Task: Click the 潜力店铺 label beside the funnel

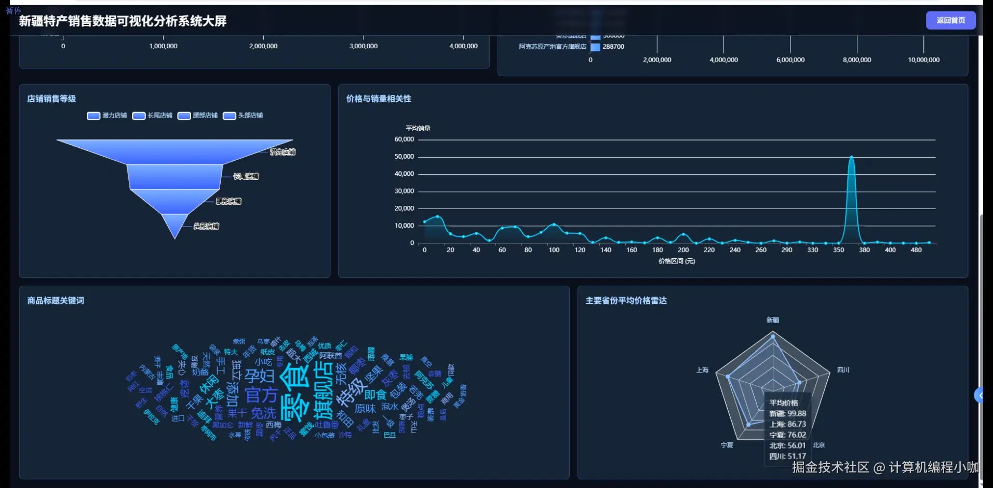Action: pyautogui.click(x=283, y=152)
